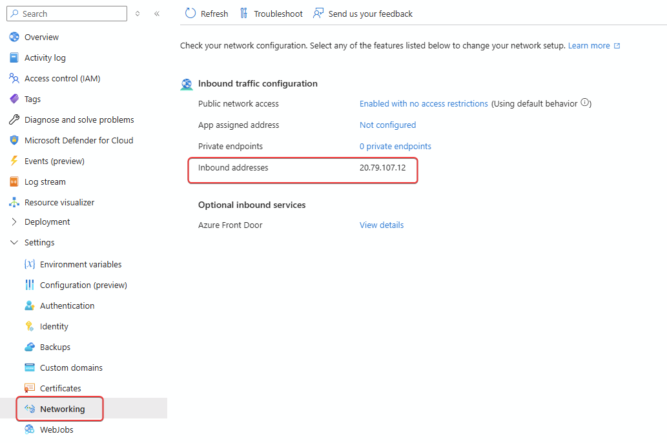Viewport: 667px width, 443px height.
Task: Open the '0 private endpoints' link
Action: coord(395,146)
